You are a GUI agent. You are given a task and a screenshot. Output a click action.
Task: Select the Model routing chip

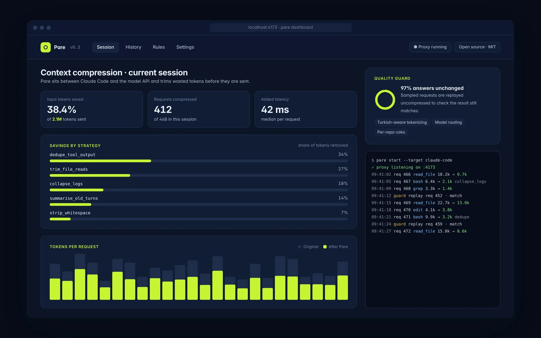pyautogui.click(x=448, y=122)
